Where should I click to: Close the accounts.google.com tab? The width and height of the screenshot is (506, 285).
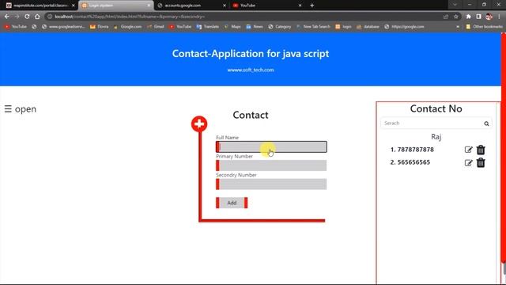225,6
